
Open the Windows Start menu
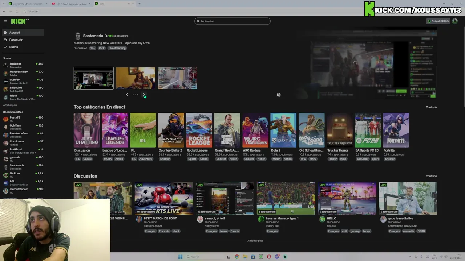tap(180, 257)
